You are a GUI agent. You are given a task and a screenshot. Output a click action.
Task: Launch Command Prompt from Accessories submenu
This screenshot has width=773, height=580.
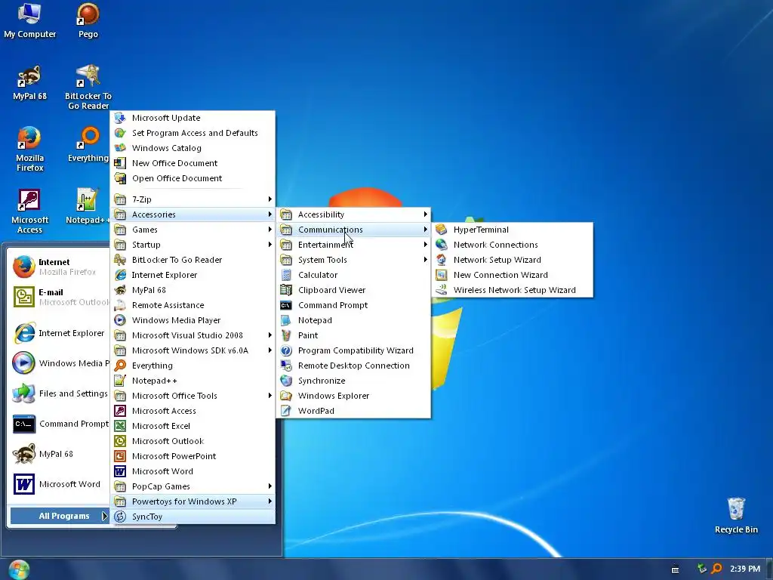(353, 305)
